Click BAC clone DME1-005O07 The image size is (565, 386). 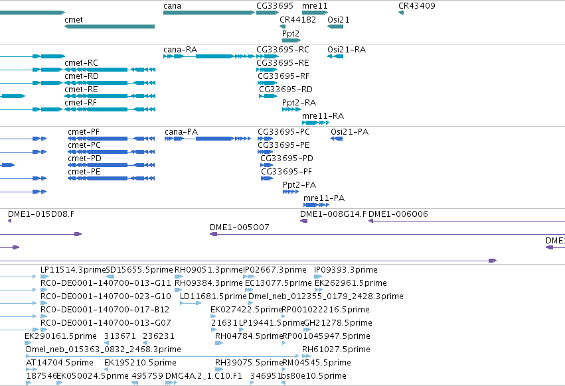coord(387,234)
